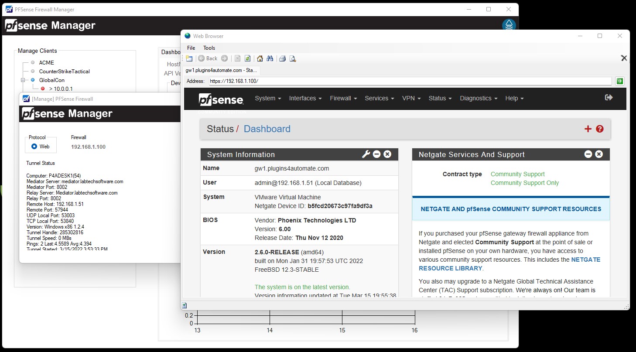This screenshot has height=352, width=636.
Task: Click the Community Support link
Action: [517, 174]
